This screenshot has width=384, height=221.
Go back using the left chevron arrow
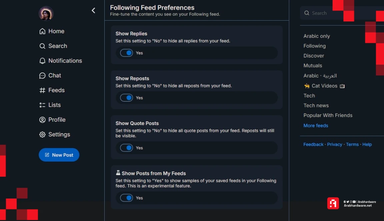93,11
